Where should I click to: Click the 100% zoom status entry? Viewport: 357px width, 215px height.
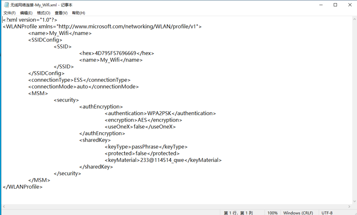pyautogui.click(x=272, y=213)
